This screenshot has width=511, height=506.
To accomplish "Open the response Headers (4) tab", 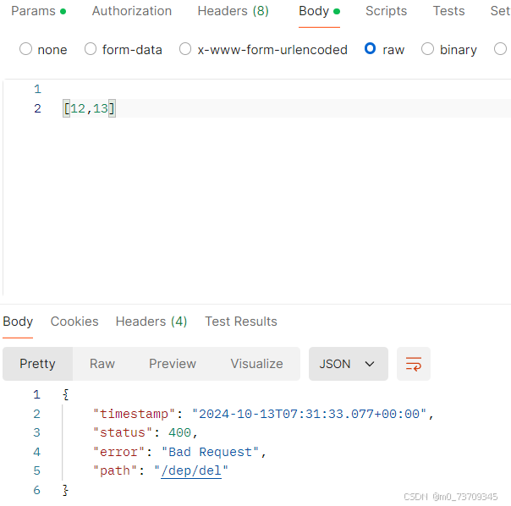I will (x=151, y=322).
